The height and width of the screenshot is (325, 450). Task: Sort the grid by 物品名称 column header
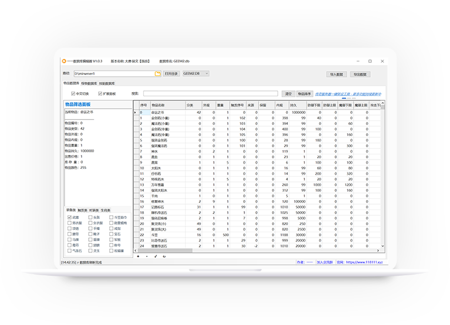pyautogui.click(x=159, y=105)
